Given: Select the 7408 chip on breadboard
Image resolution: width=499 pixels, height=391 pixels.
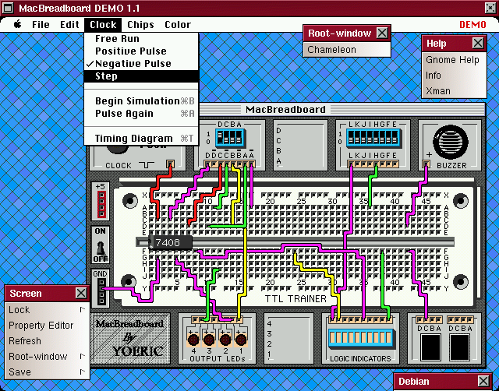Looking at the screenshot, I should tap(171, 242).
